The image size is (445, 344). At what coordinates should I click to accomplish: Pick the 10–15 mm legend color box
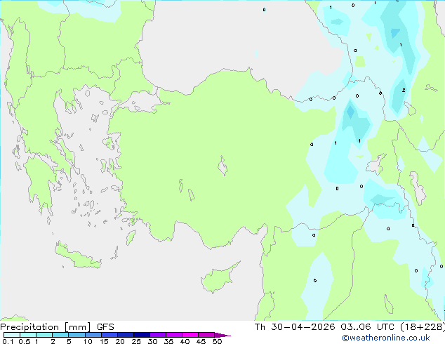93,335
